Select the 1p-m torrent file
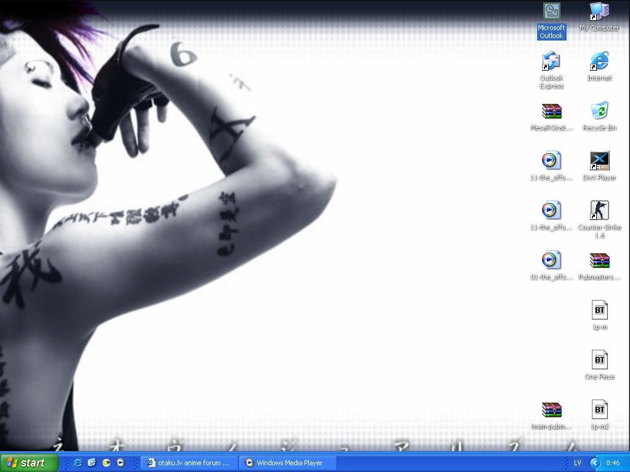Screen dimensions: 630x472 tap(599, 315)
